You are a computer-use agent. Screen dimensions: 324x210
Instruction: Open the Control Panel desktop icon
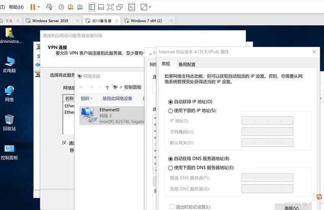[x=9, y=151]
